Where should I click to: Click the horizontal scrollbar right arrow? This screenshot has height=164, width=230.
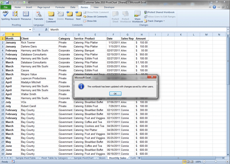[x=223, y=158]
